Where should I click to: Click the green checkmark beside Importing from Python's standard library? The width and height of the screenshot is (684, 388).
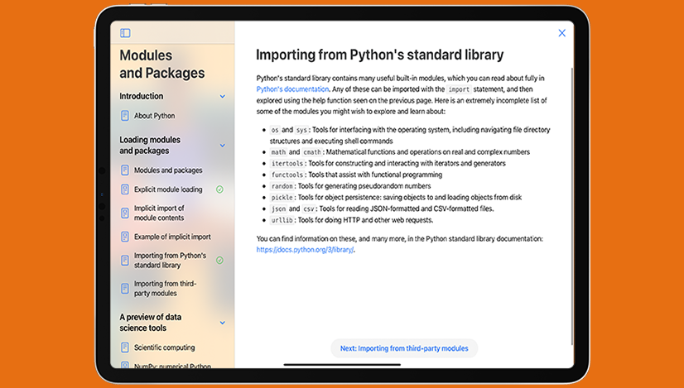(219, 261)
